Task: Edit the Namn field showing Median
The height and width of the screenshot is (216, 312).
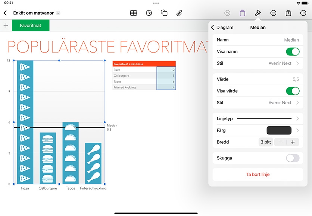Action: click(x=258, y=40)
